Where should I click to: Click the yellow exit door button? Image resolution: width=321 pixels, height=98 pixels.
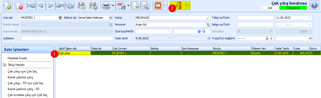pyautogui.click(x=178, y=5)
